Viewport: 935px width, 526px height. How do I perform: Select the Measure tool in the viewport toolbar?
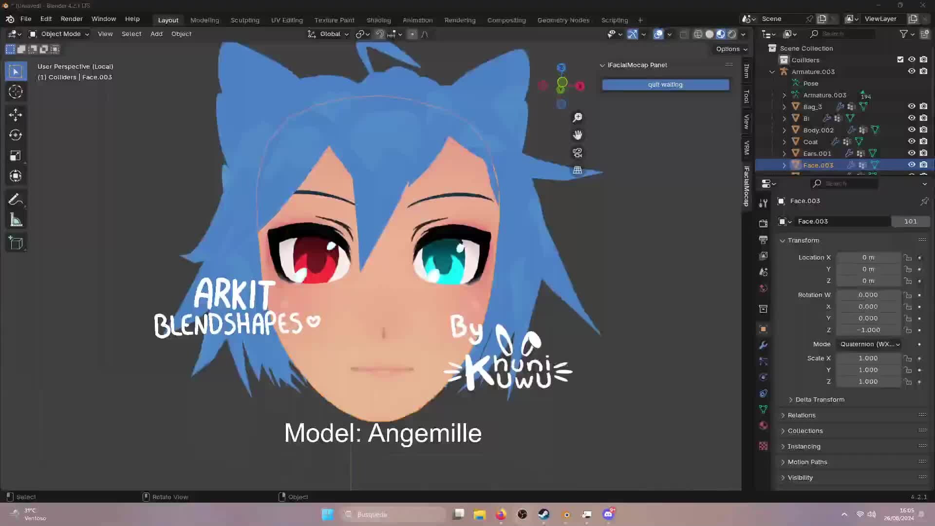(x=16, y=220)
